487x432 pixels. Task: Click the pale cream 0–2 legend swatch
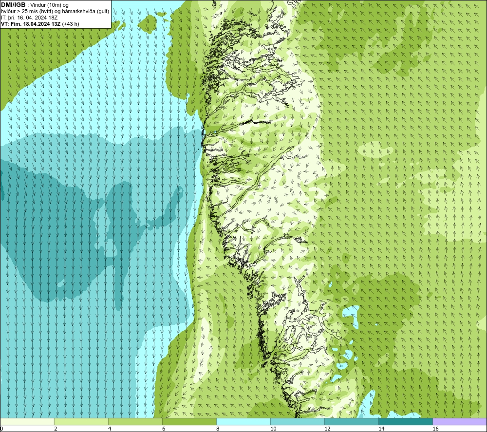pyautogui.click(x=27, y=421)
